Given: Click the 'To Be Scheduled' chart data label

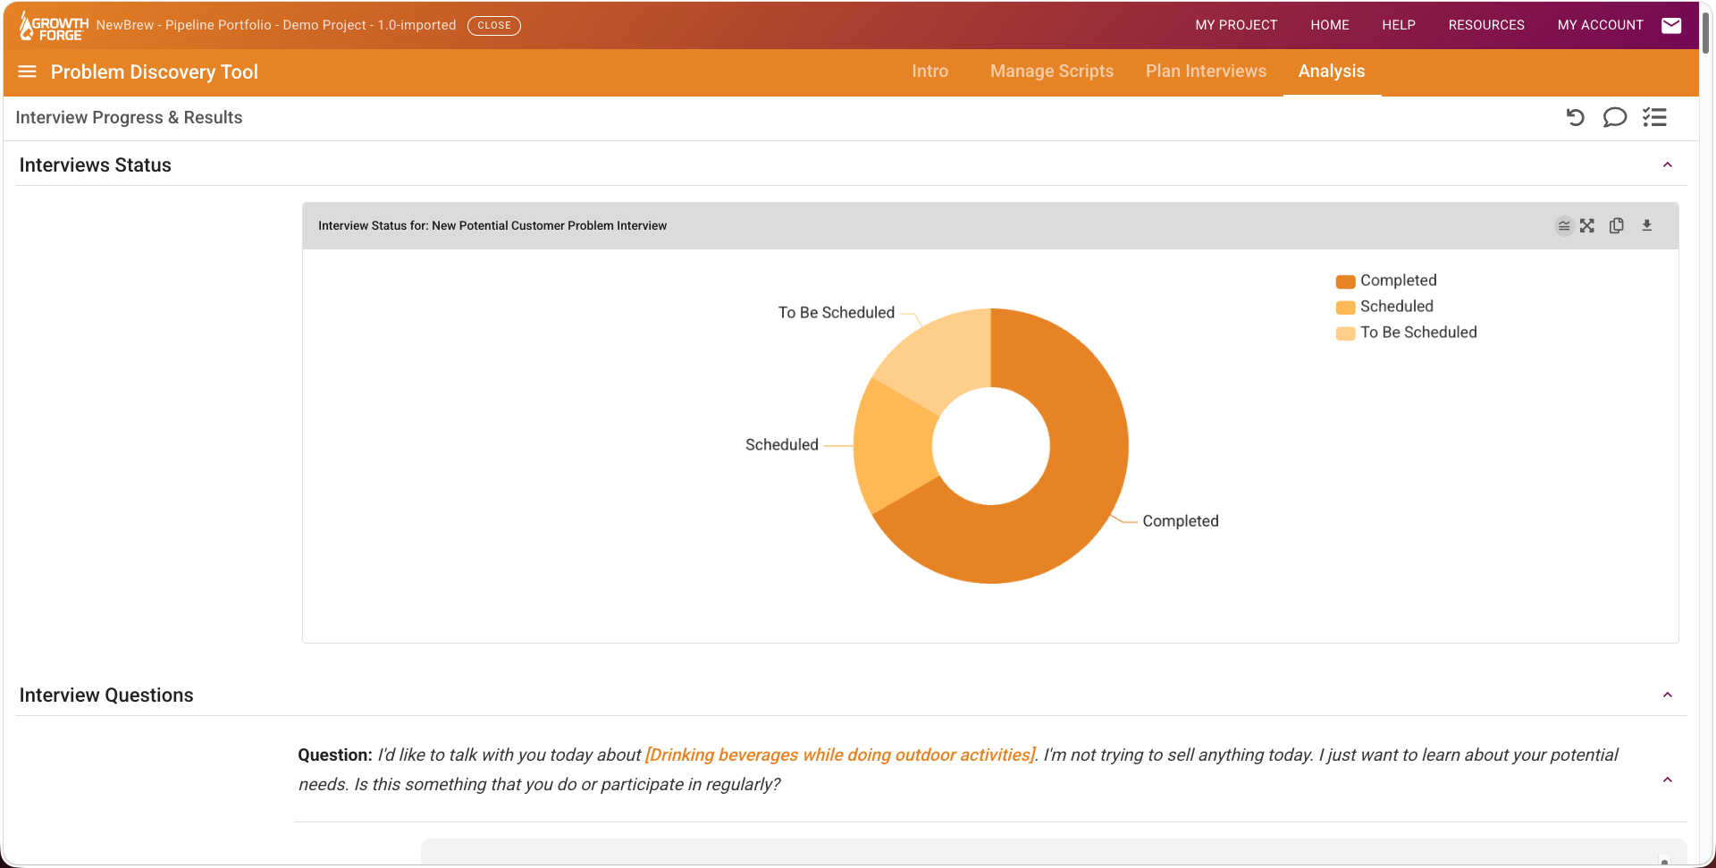Looking at the screenshot, I should (x=836, y=313).
